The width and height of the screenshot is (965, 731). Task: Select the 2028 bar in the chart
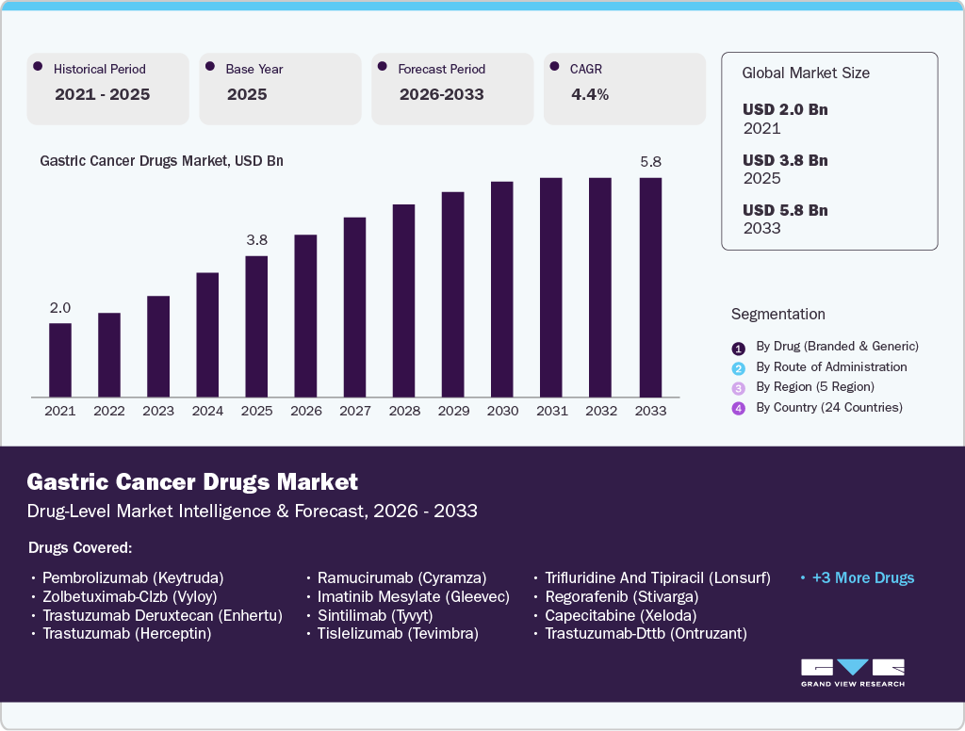pos(403,301)
